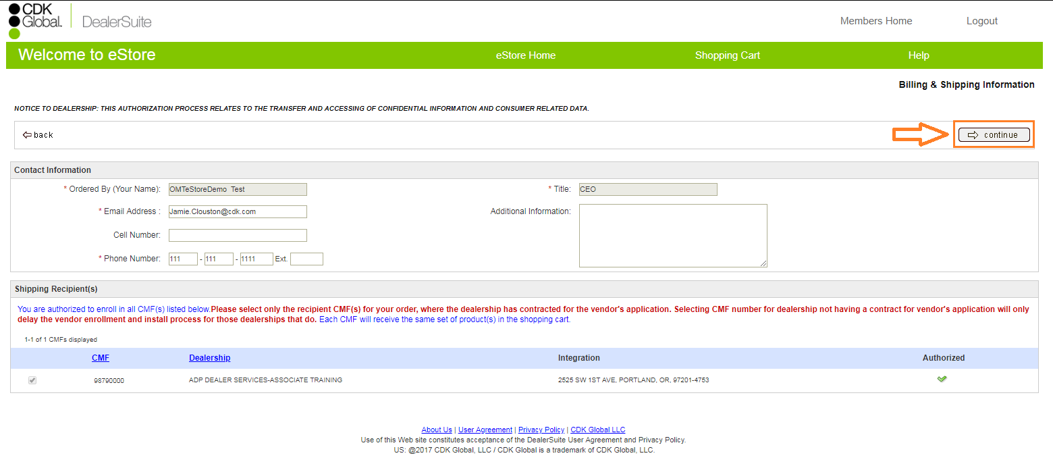
Task: Click the NOTICE TO DEALERSHIP text
Action: coord(302,109)
